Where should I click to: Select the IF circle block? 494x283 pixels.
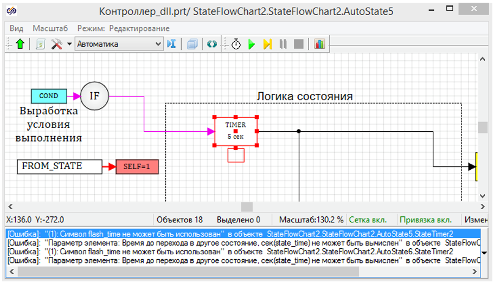[94, 96]
